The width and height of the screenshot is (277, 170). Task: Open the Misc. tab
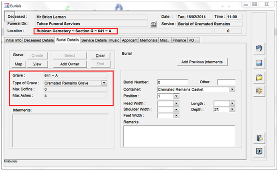pos(164,40)
